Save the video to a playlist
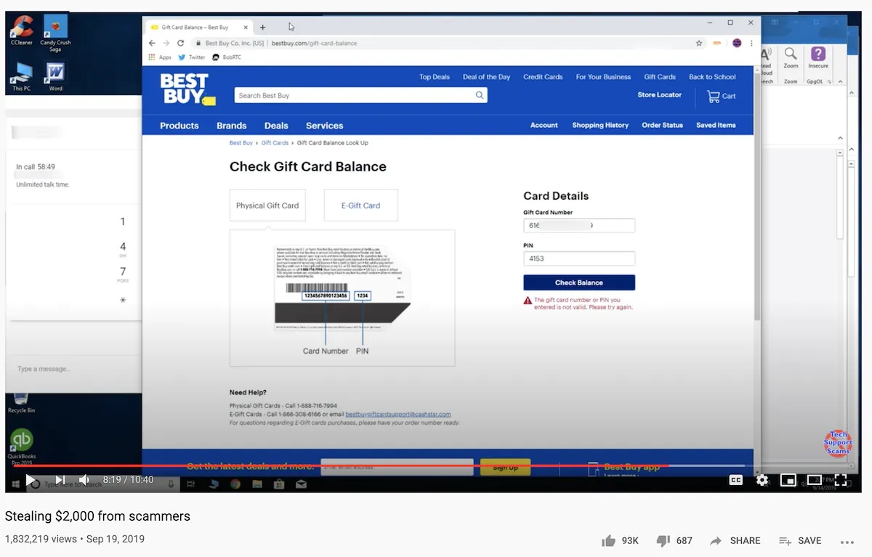Screen dimensions: 872x557 (x=799, y=540)
